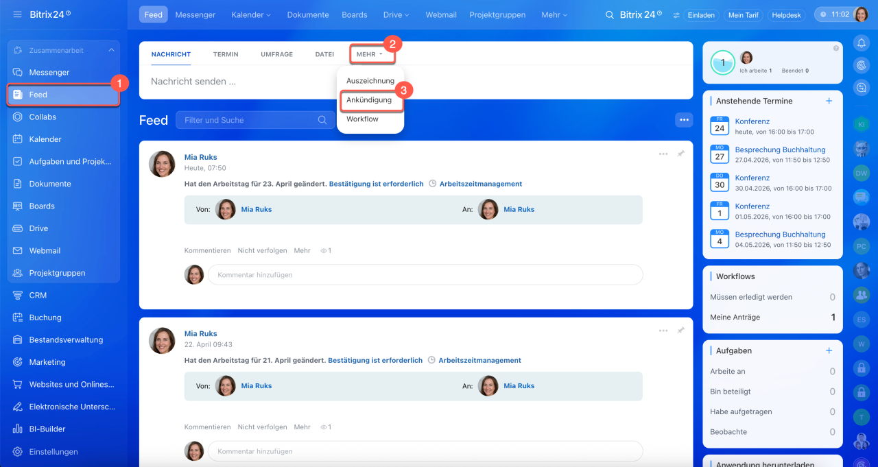Image resolution: width=878 pixels, height=467 pixels.
Task: Click the Einladen button
Action: coord(700,15)
